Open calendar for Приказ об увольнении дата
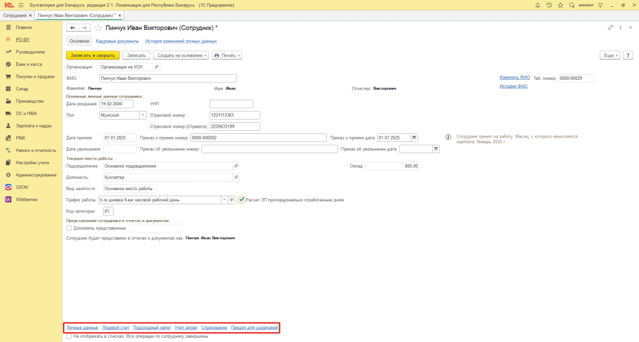Image resolution: width=639 pixels, height=342 pixels. [x=436, y=150]
